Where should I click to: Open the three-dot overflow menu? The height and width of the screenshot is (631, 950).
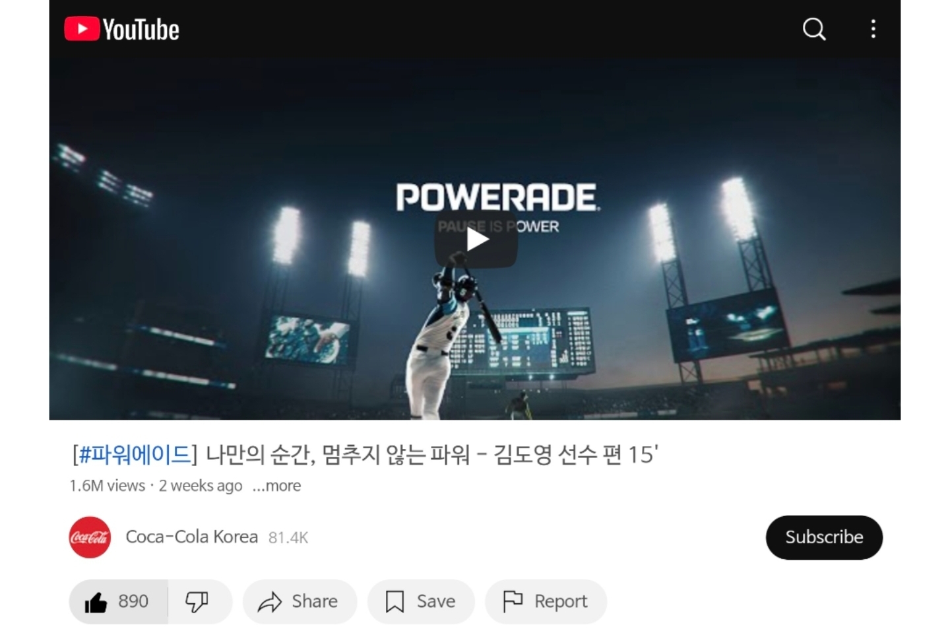[x=873, y=29]
